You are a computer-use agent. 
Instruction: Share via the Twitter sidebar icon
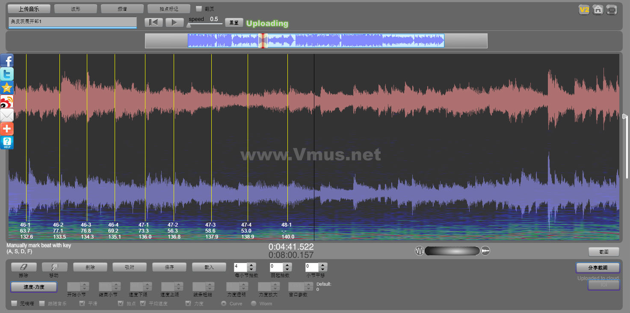(7, 74)
